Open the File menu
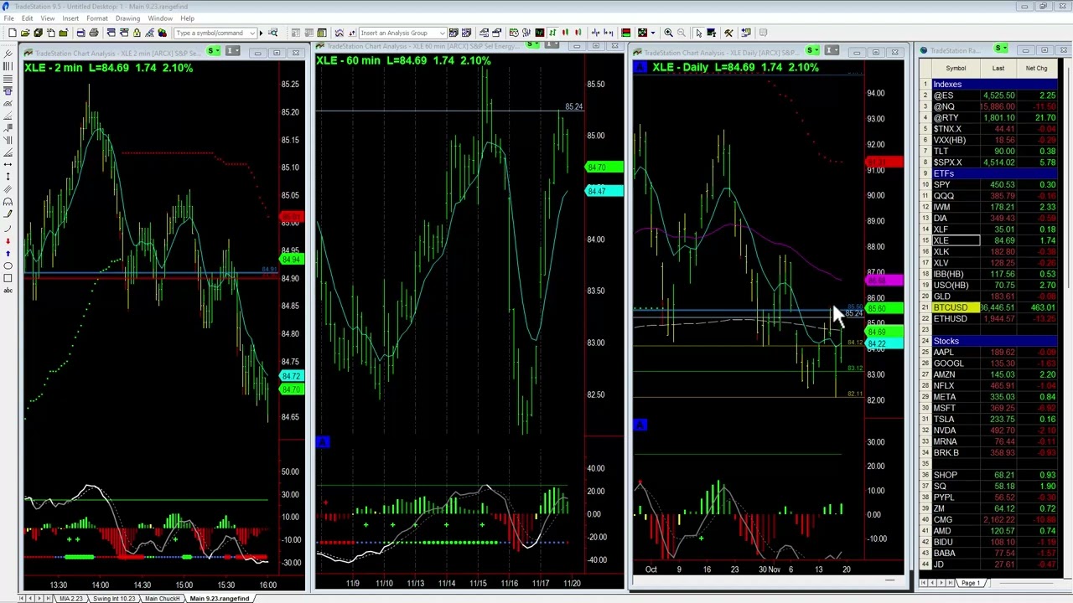1073x603 pixels. (x=8, y=18)
